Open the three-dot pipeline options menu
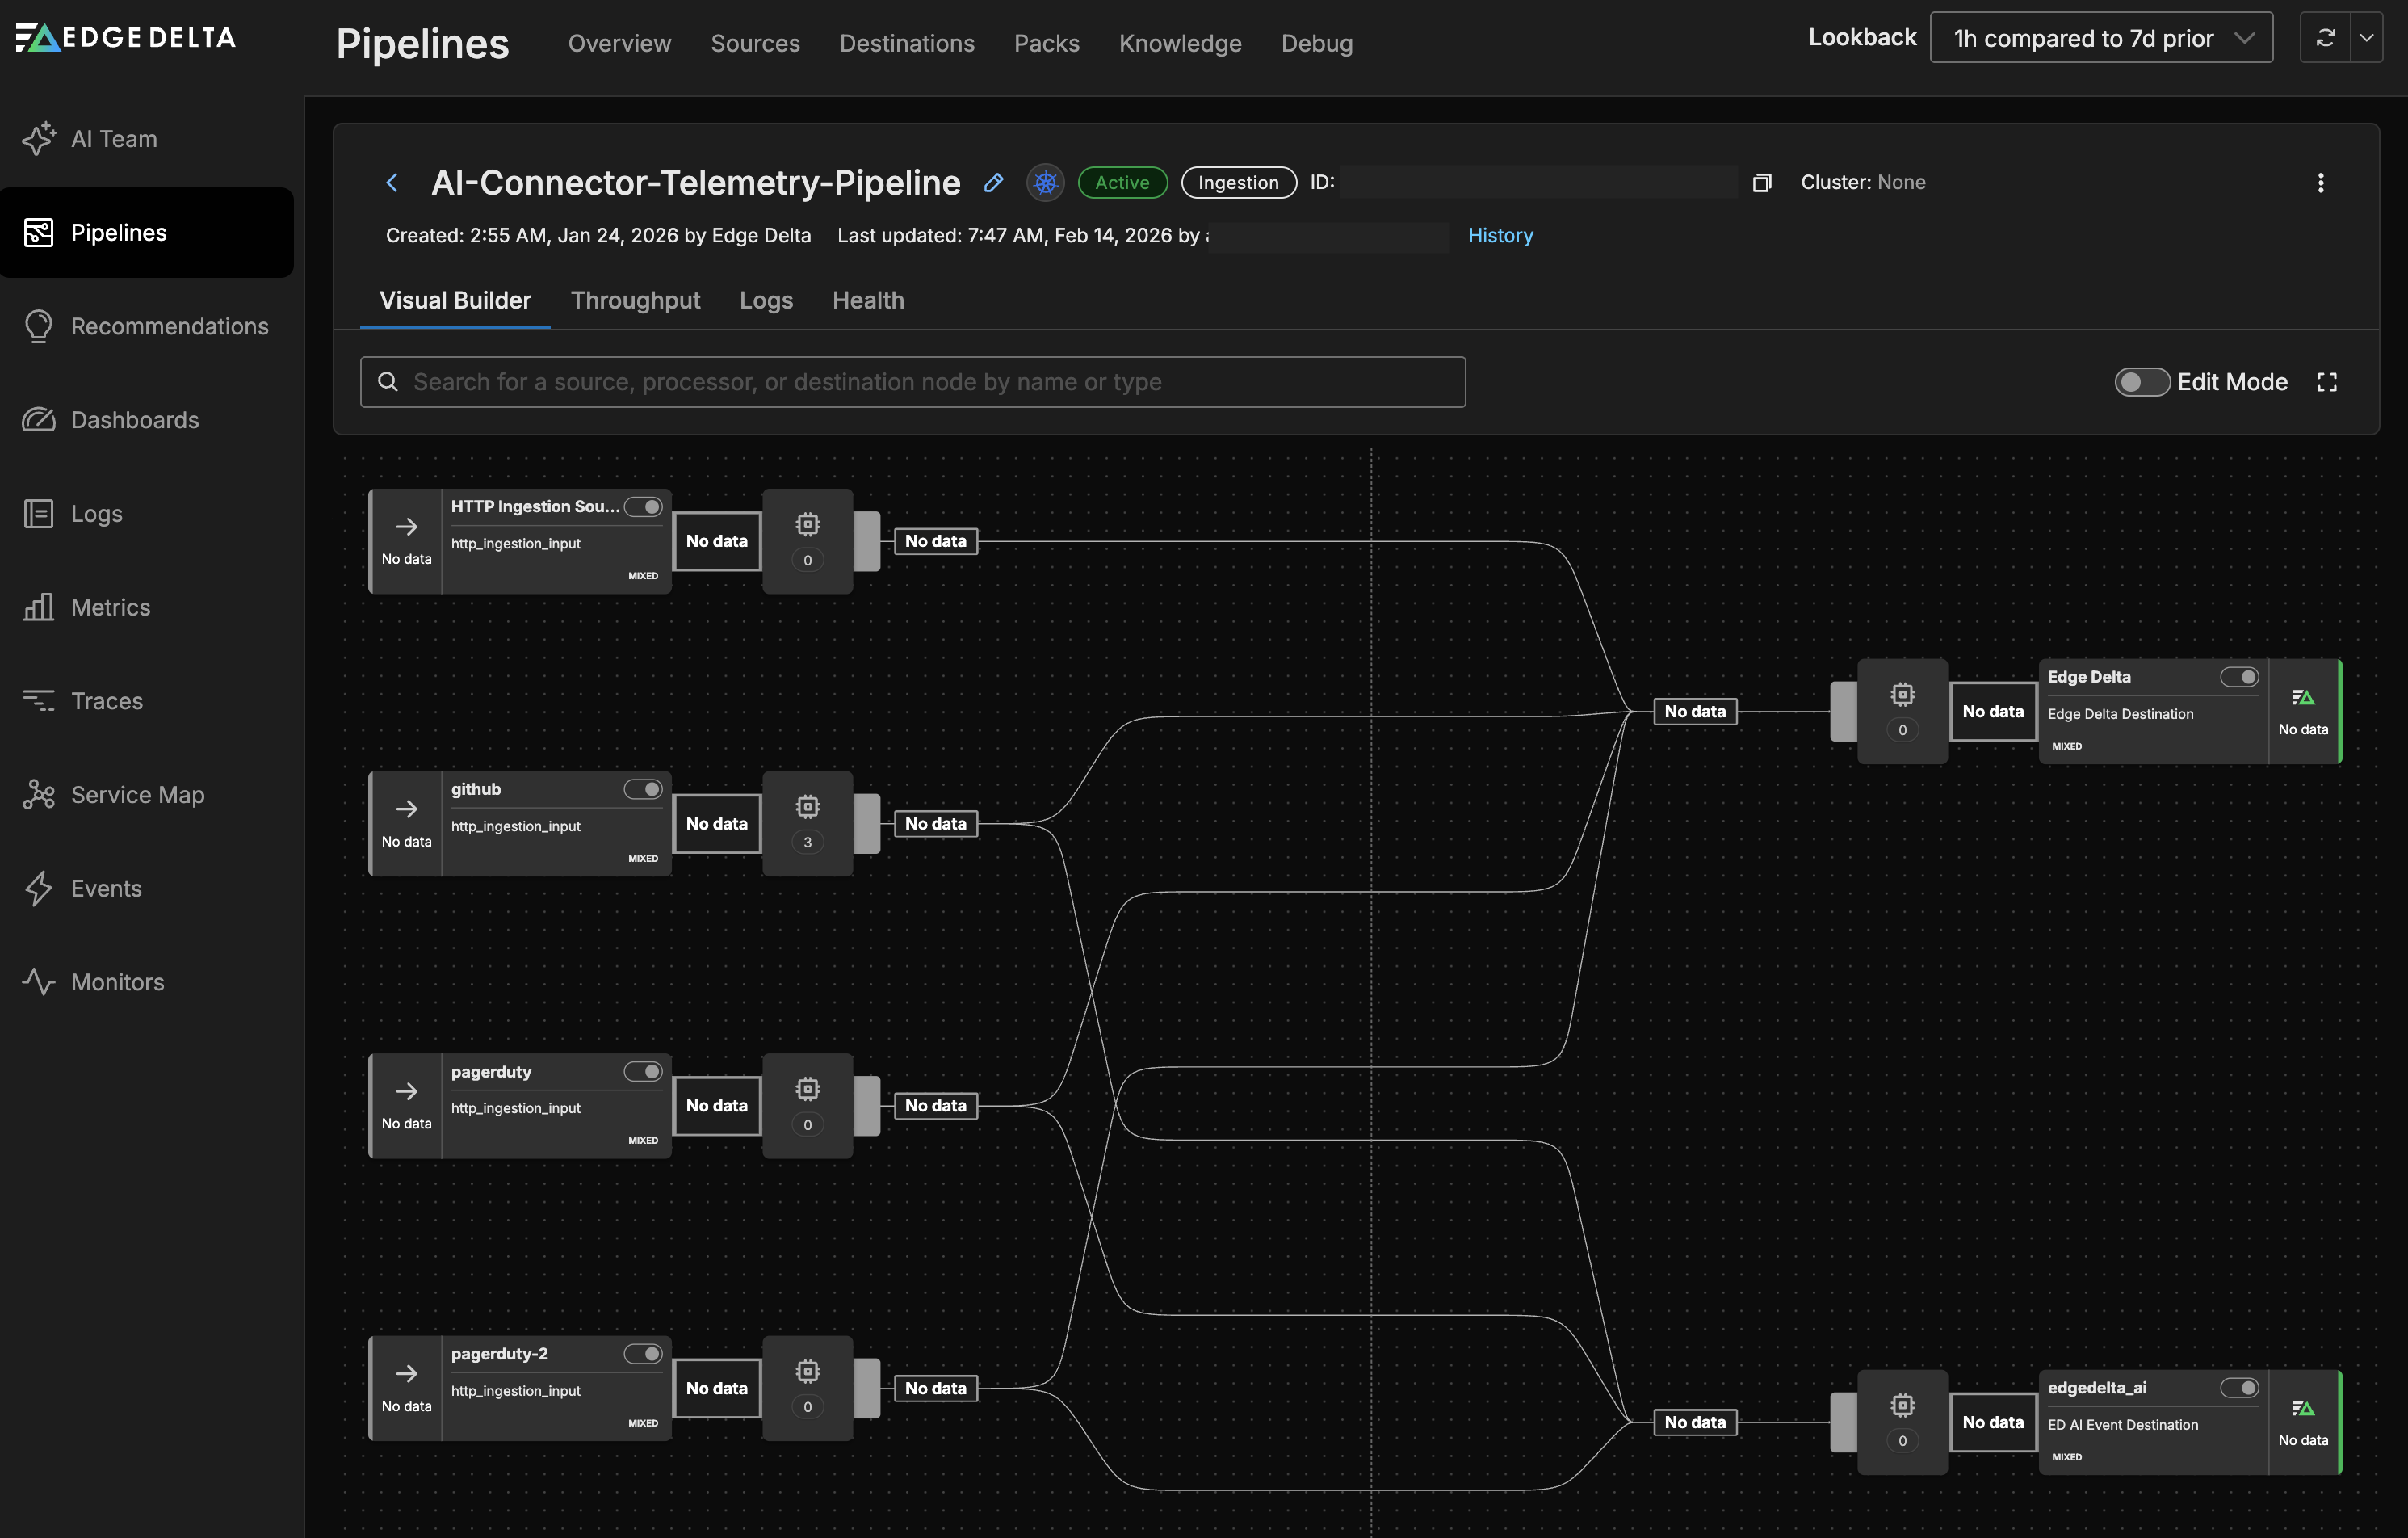 pos(2320,182)
